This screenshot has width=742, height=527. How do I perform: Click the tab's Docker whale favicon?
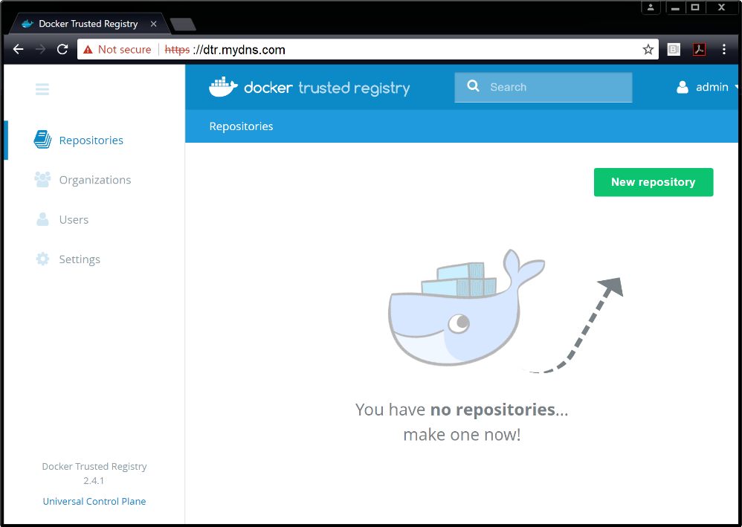(28, 24)
